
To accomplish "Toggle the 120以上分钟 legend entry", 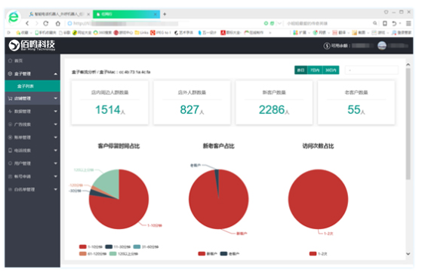I will [124, 254].
